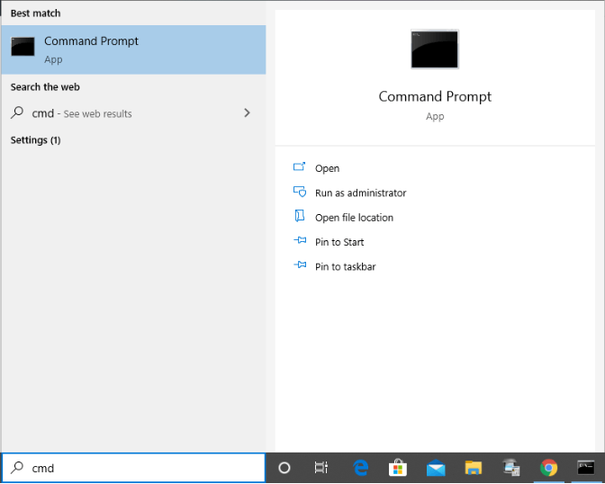Viewport: 605px width, 484px height.
Task: Click the Command Prompt title in preview pane
Action: pyautogui.click(x=435, y=96)
